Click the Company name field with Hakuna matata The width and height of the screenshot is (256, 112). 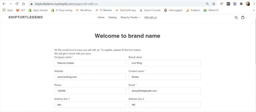[x=90, y=63]
